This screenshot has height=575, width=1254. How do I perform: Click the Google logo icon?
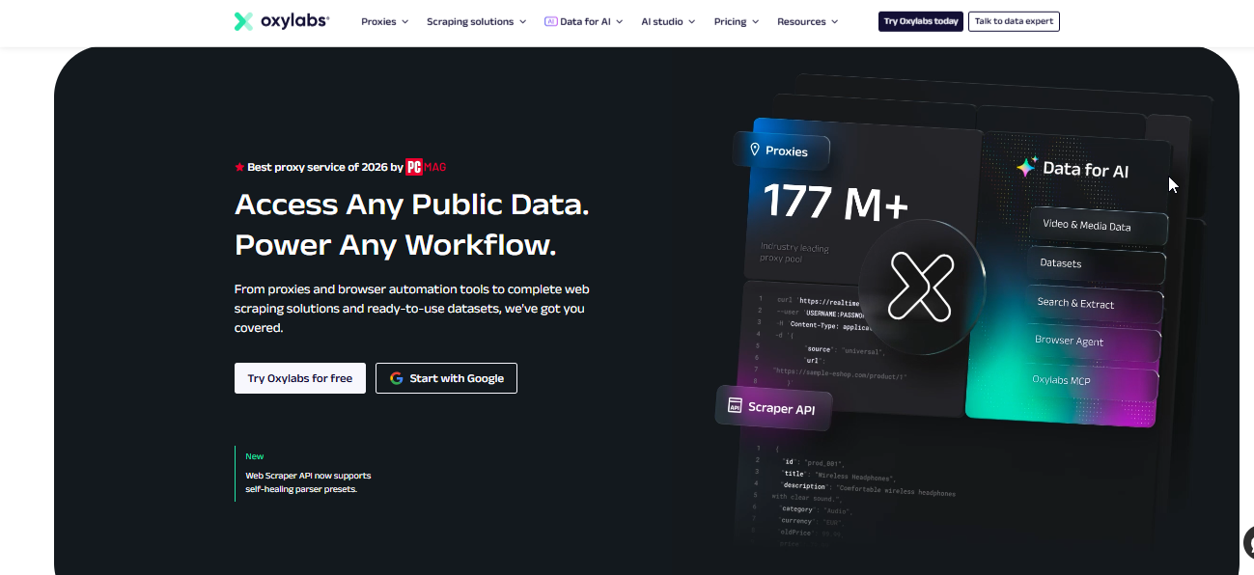tap(396, 378)
